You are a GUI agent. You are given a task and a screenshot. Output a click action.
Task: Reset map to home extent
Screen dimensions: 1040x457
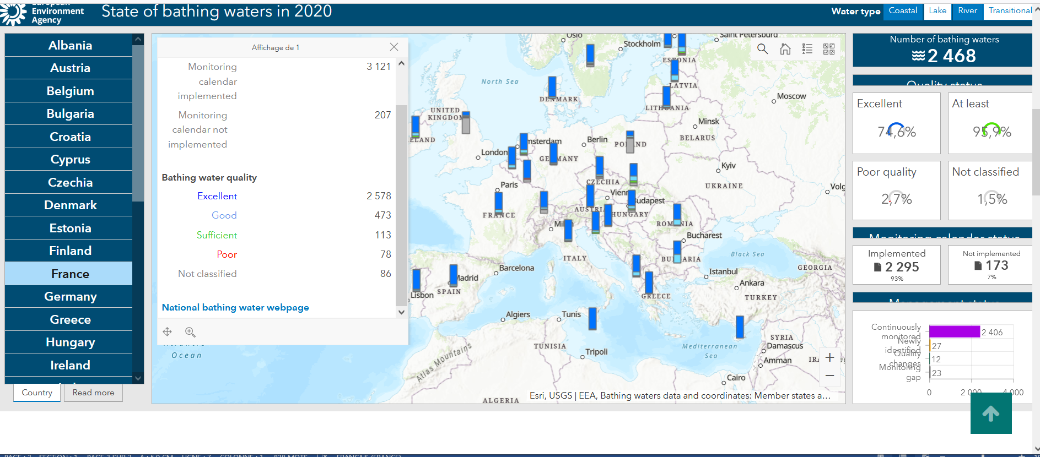785,49
